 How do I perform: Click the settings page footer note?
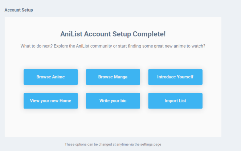pos(113,144)
